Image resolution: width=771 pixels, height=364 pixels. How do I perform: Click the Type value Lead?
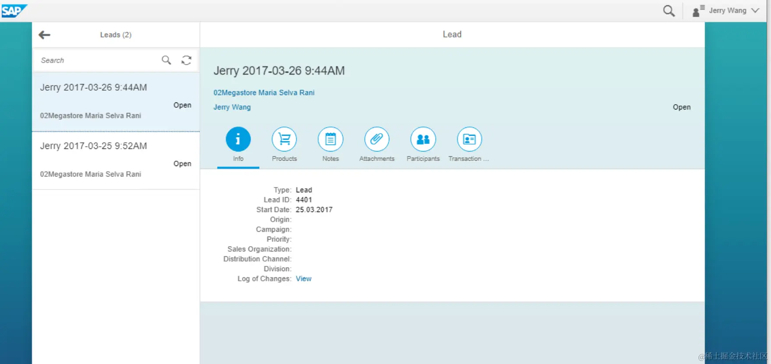click(x=304, y=190)
